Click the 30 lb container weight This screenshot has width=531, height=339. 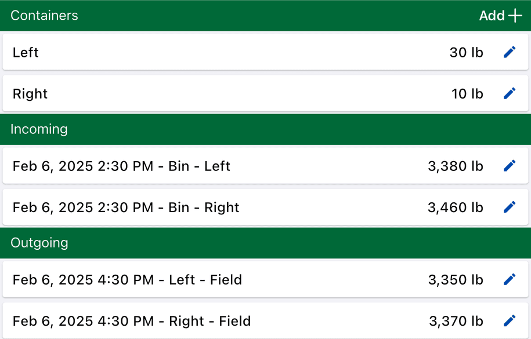[466, 52]
